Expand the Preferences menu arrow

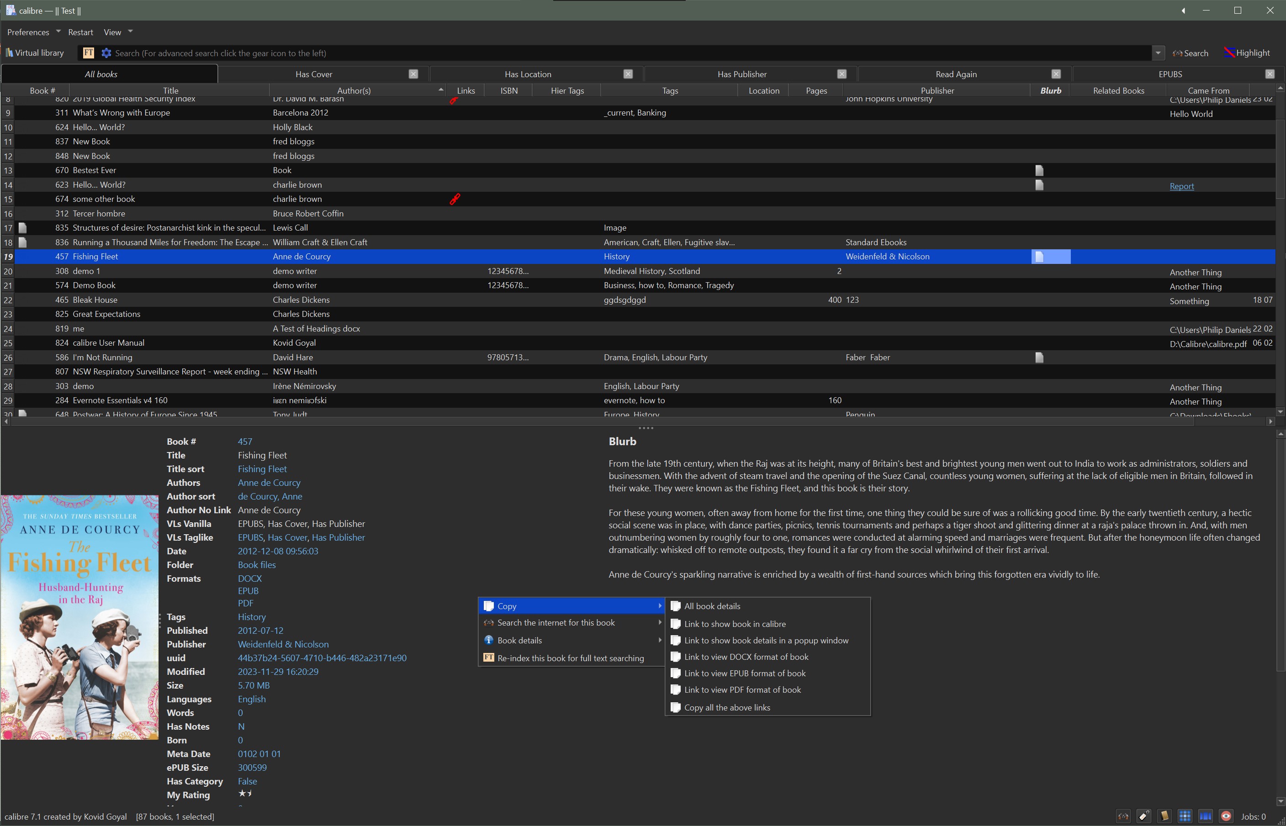coord(58,32)
